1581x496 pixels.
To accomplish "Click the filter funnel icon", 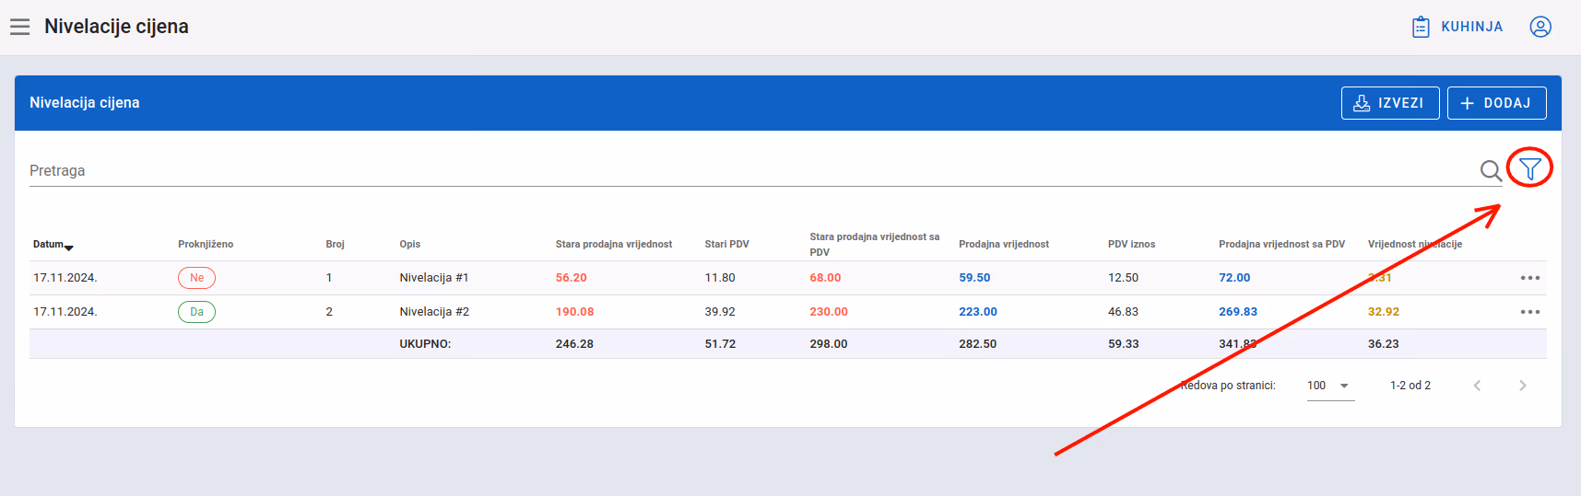I will pyautogui.click(x=1530, y=168).
